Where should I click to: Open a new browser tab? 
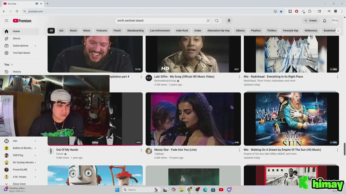coord(48,4)
